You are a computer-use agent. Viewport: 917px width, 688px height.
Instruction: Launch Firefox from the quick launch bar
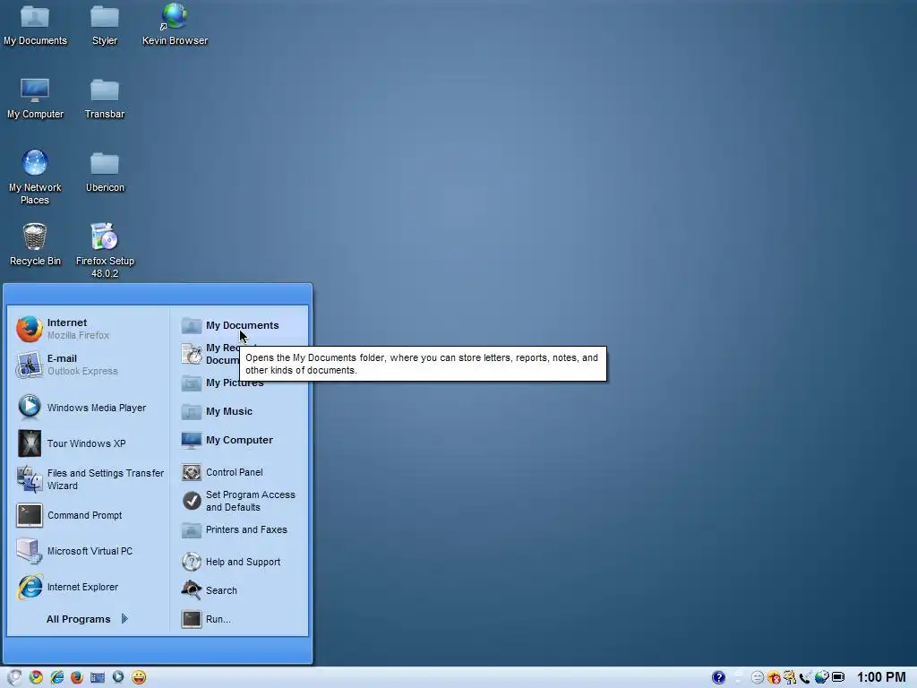tap(77, 677)
